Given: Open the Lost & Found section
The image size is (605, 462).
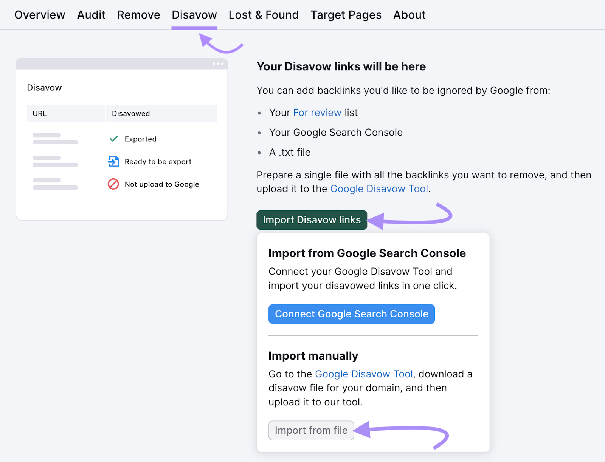Looking at the screenshot, I should tap(263, 15).
